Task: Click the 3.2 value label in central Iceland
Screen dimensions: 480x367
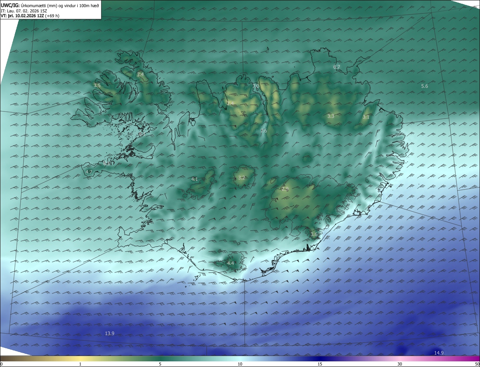Action: (x=241, y=178)
